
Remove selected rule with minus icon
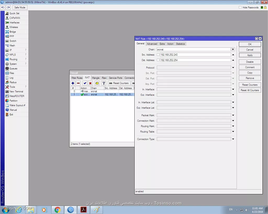78,83
